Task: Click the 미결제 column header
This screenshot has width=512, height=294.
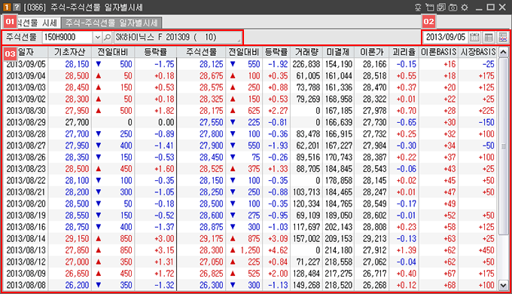Action: click(x=338, y=52)
